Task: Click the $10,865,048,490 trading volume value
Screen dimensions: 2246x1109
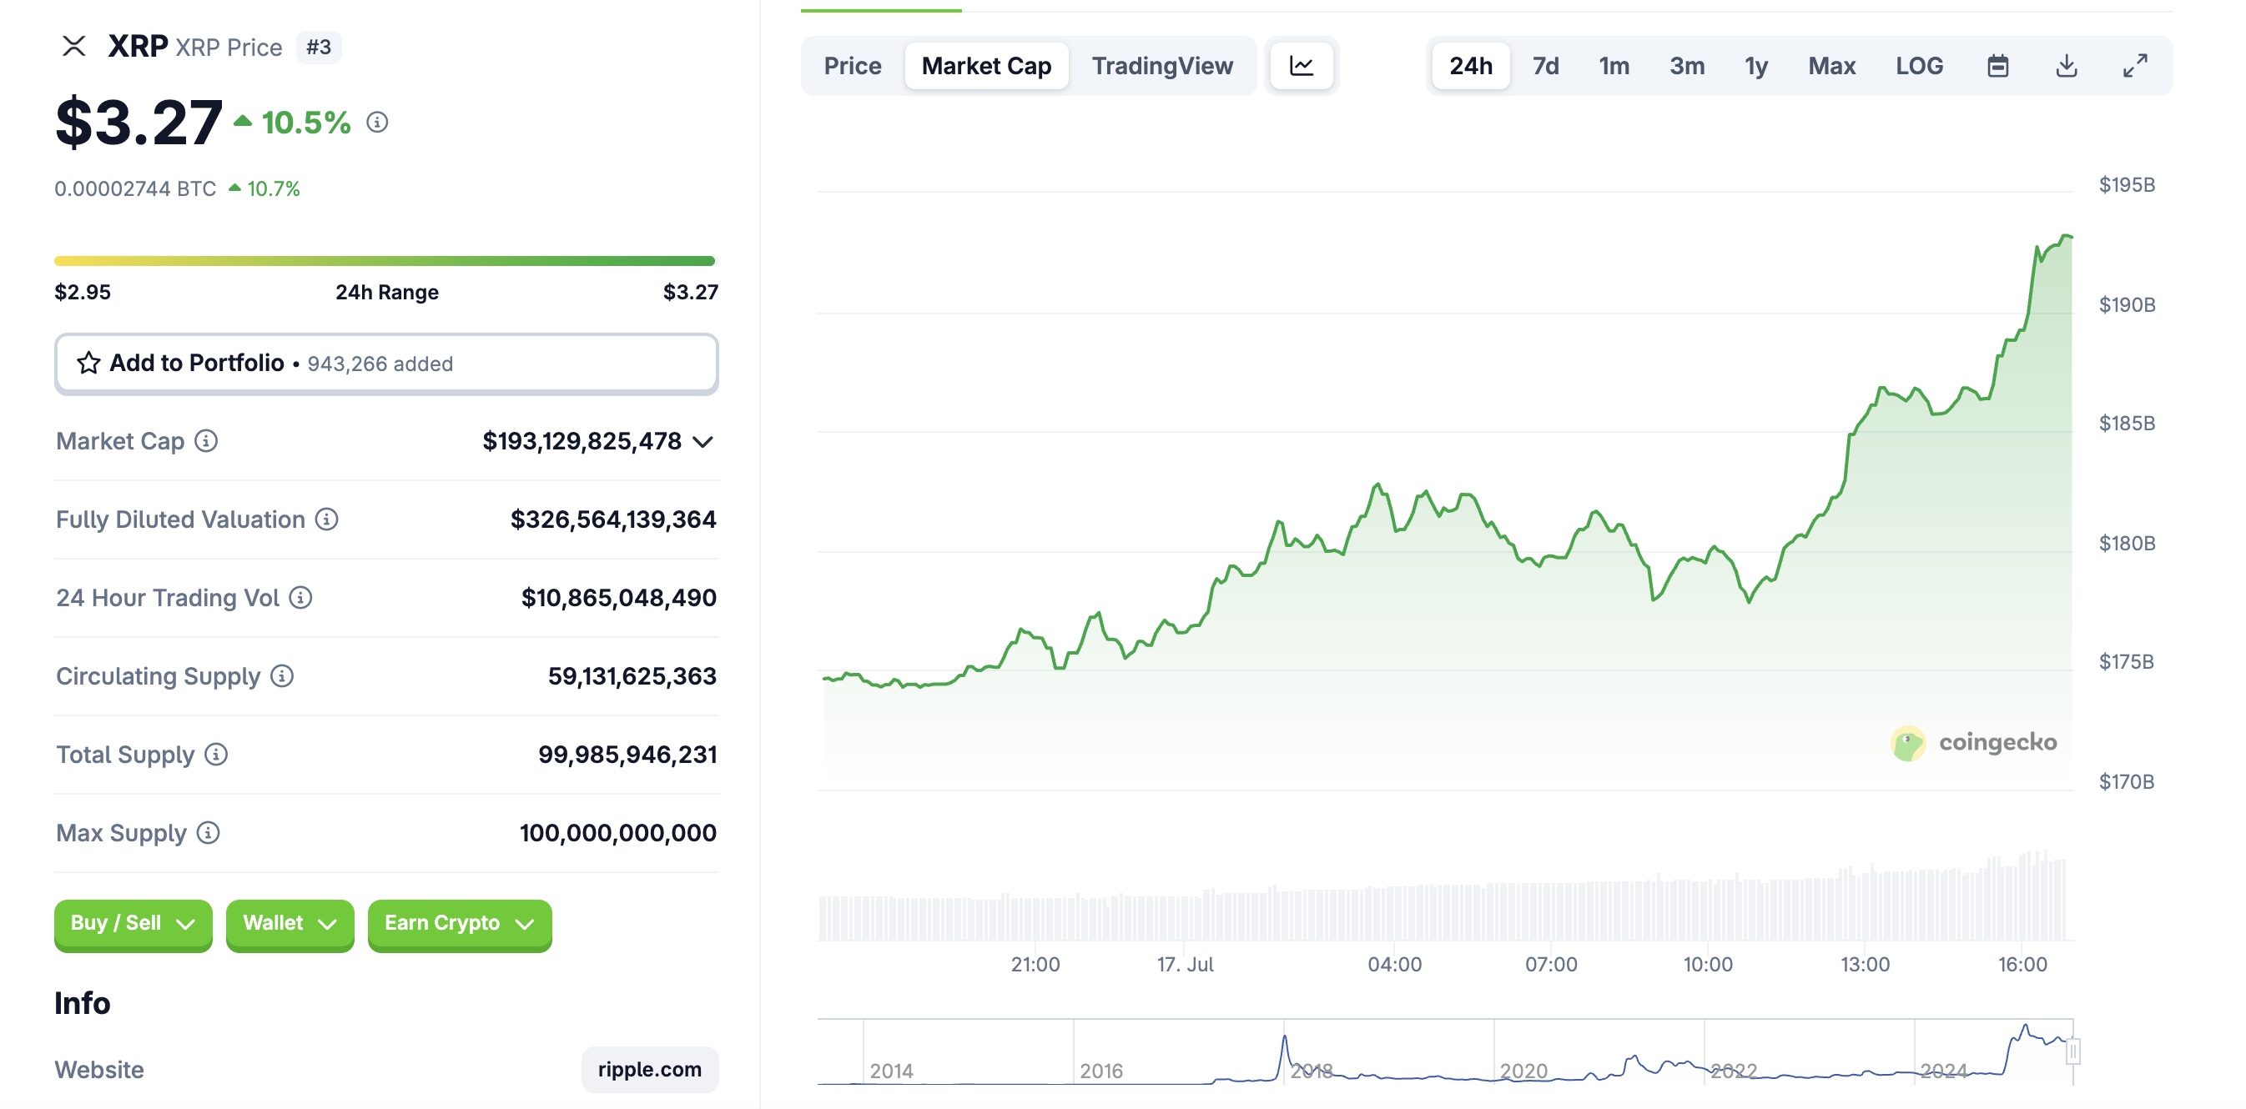Action: (618, 598)
